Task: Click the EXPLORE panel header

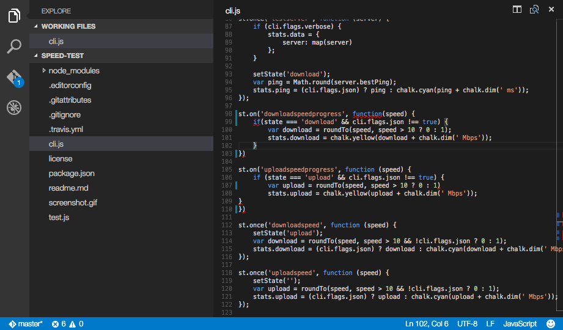Action: click(x=56, y=11)
